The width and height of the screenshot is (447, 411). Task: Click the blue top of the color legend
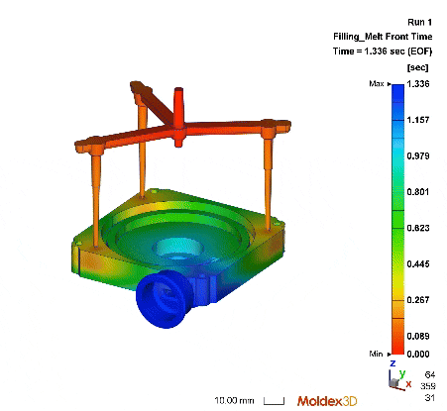click(397, 93)
